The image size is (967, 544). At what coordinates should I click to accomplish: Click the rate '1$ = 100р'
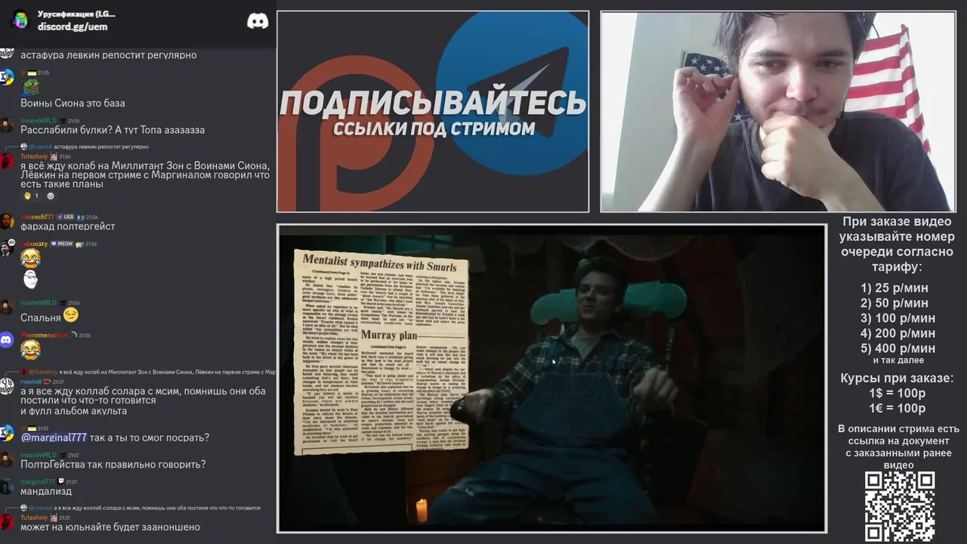tap(897, 394)
